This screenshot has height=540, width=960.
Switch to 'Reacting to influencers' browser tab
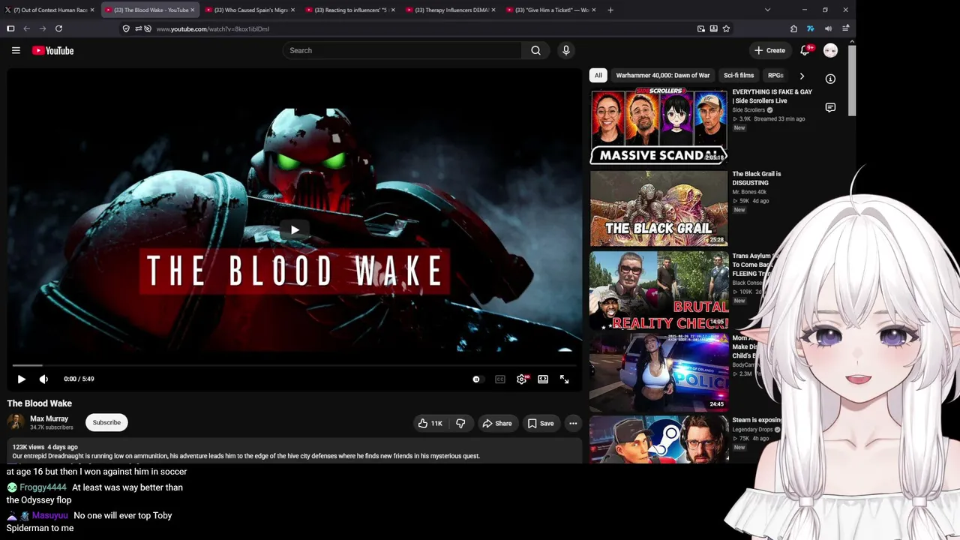351,10
